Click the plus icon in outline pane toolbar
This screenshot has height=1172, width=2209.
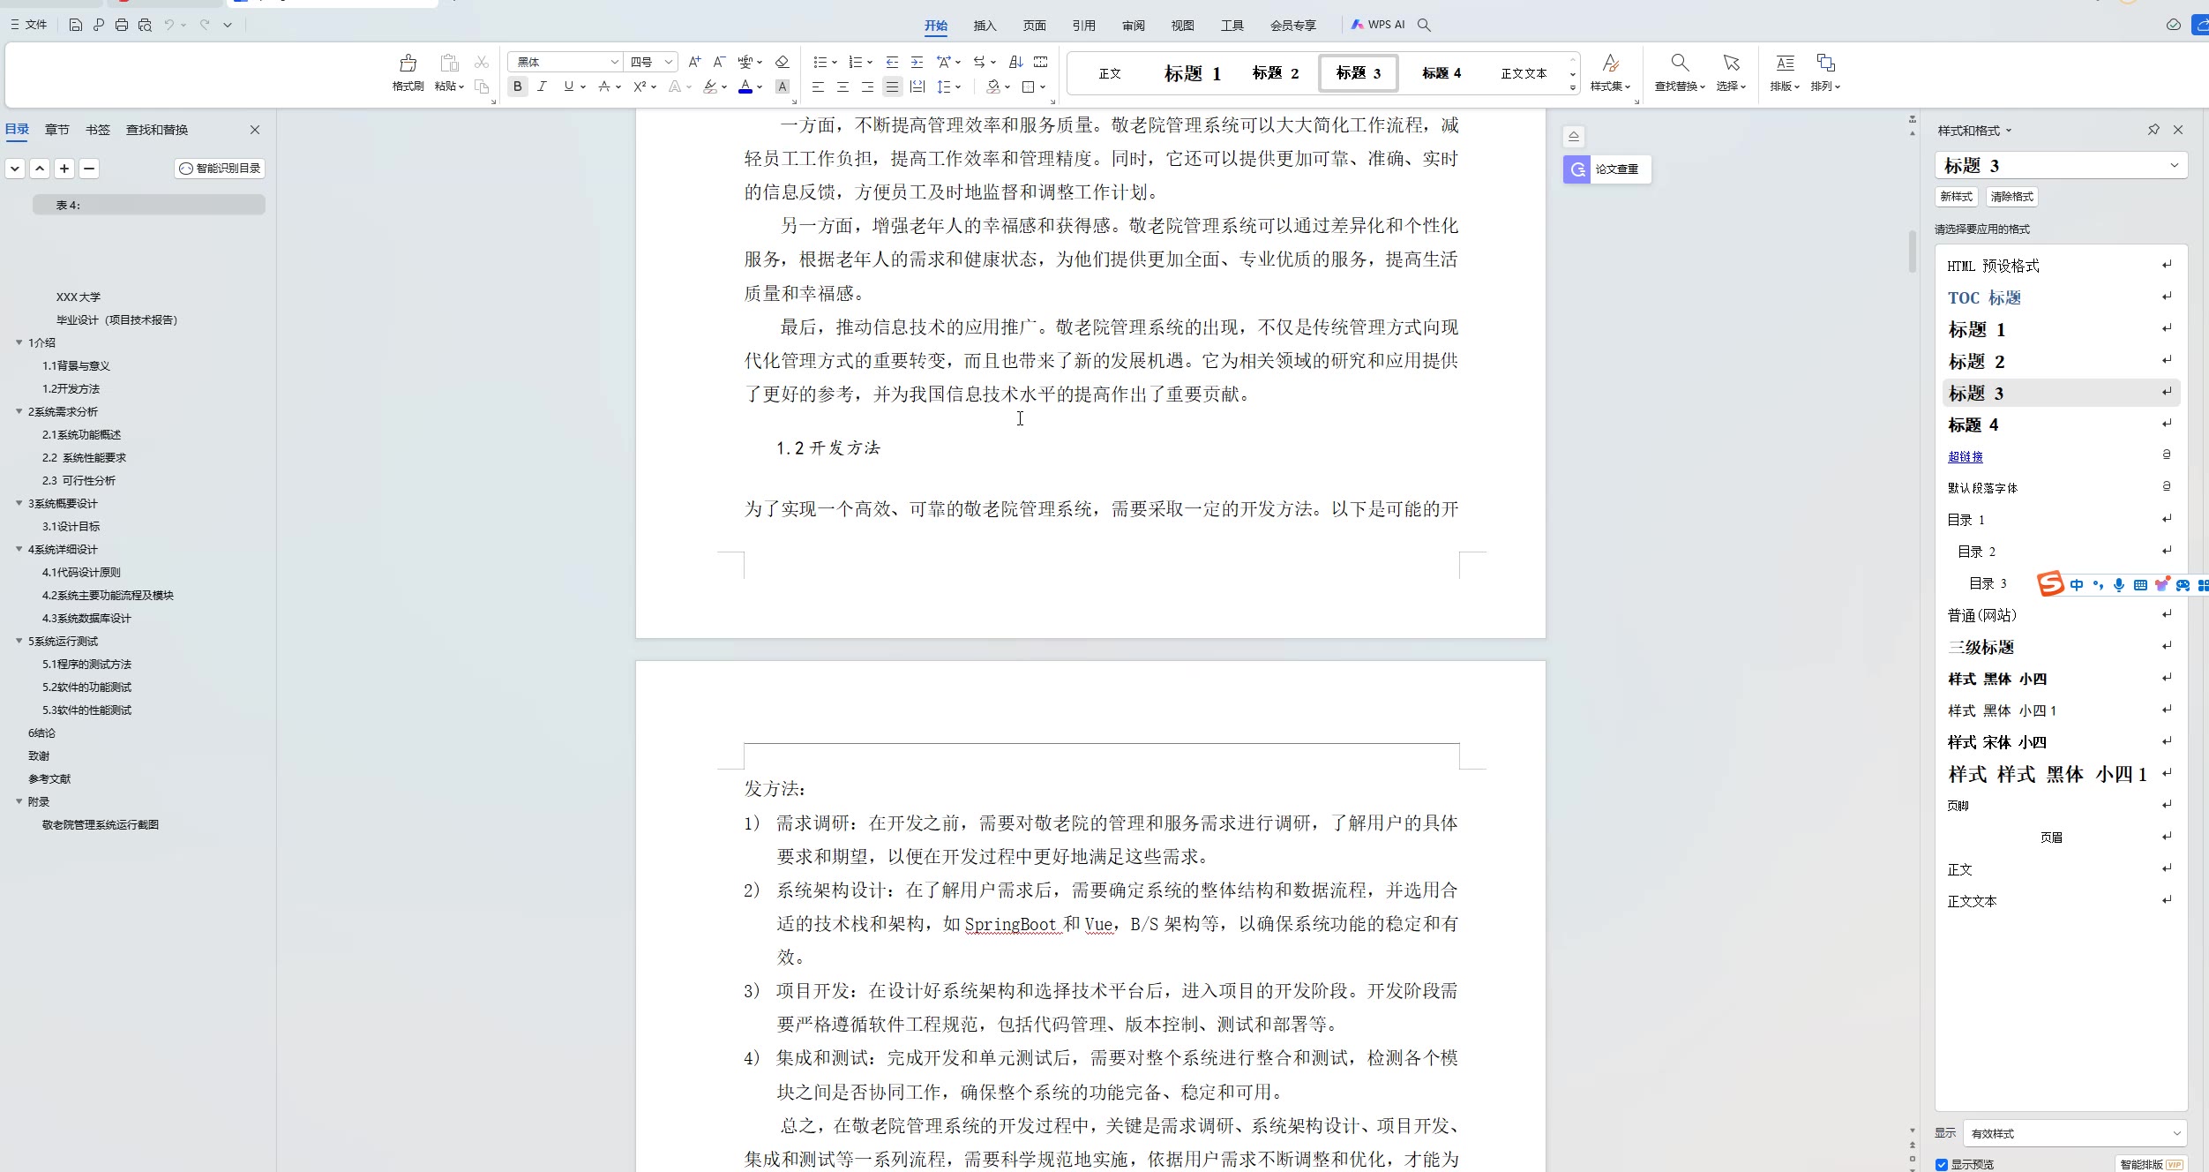coord(64,168)
